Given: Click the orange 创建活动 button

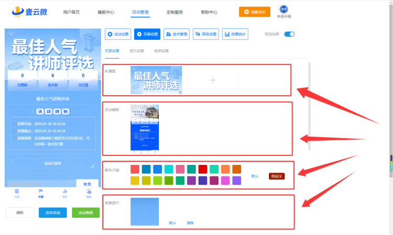Looking at the screenshot, I should pyautogui.click(x=254, y=12).
